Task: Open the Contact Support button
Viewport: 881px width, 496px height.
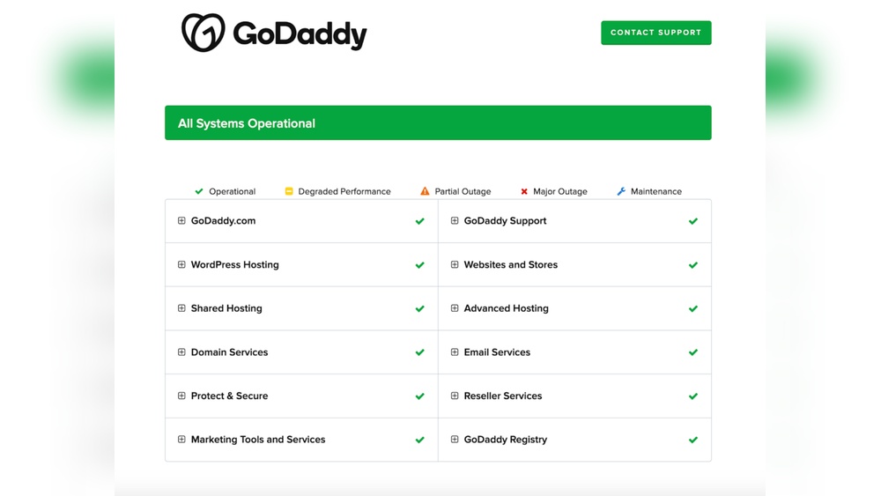Action: pos(655,33)
